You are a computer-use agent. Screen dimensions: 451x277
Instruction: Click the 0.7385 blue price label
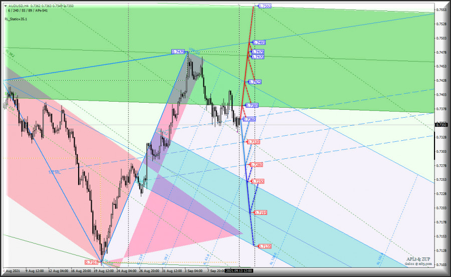click(253, 106)
